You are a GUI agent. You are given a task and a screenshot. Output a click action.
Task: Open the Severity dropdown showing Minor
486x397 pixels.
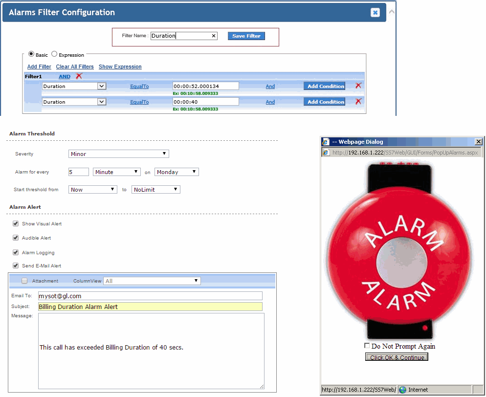[119, 154]
